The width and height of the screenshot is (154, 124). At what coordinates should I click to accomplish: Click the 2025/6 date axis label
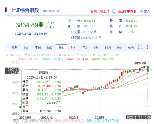pos(99,118)
